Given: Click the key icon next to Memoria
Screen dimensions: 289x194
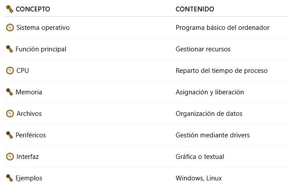Looking at the screenshot, I should 10,92.
